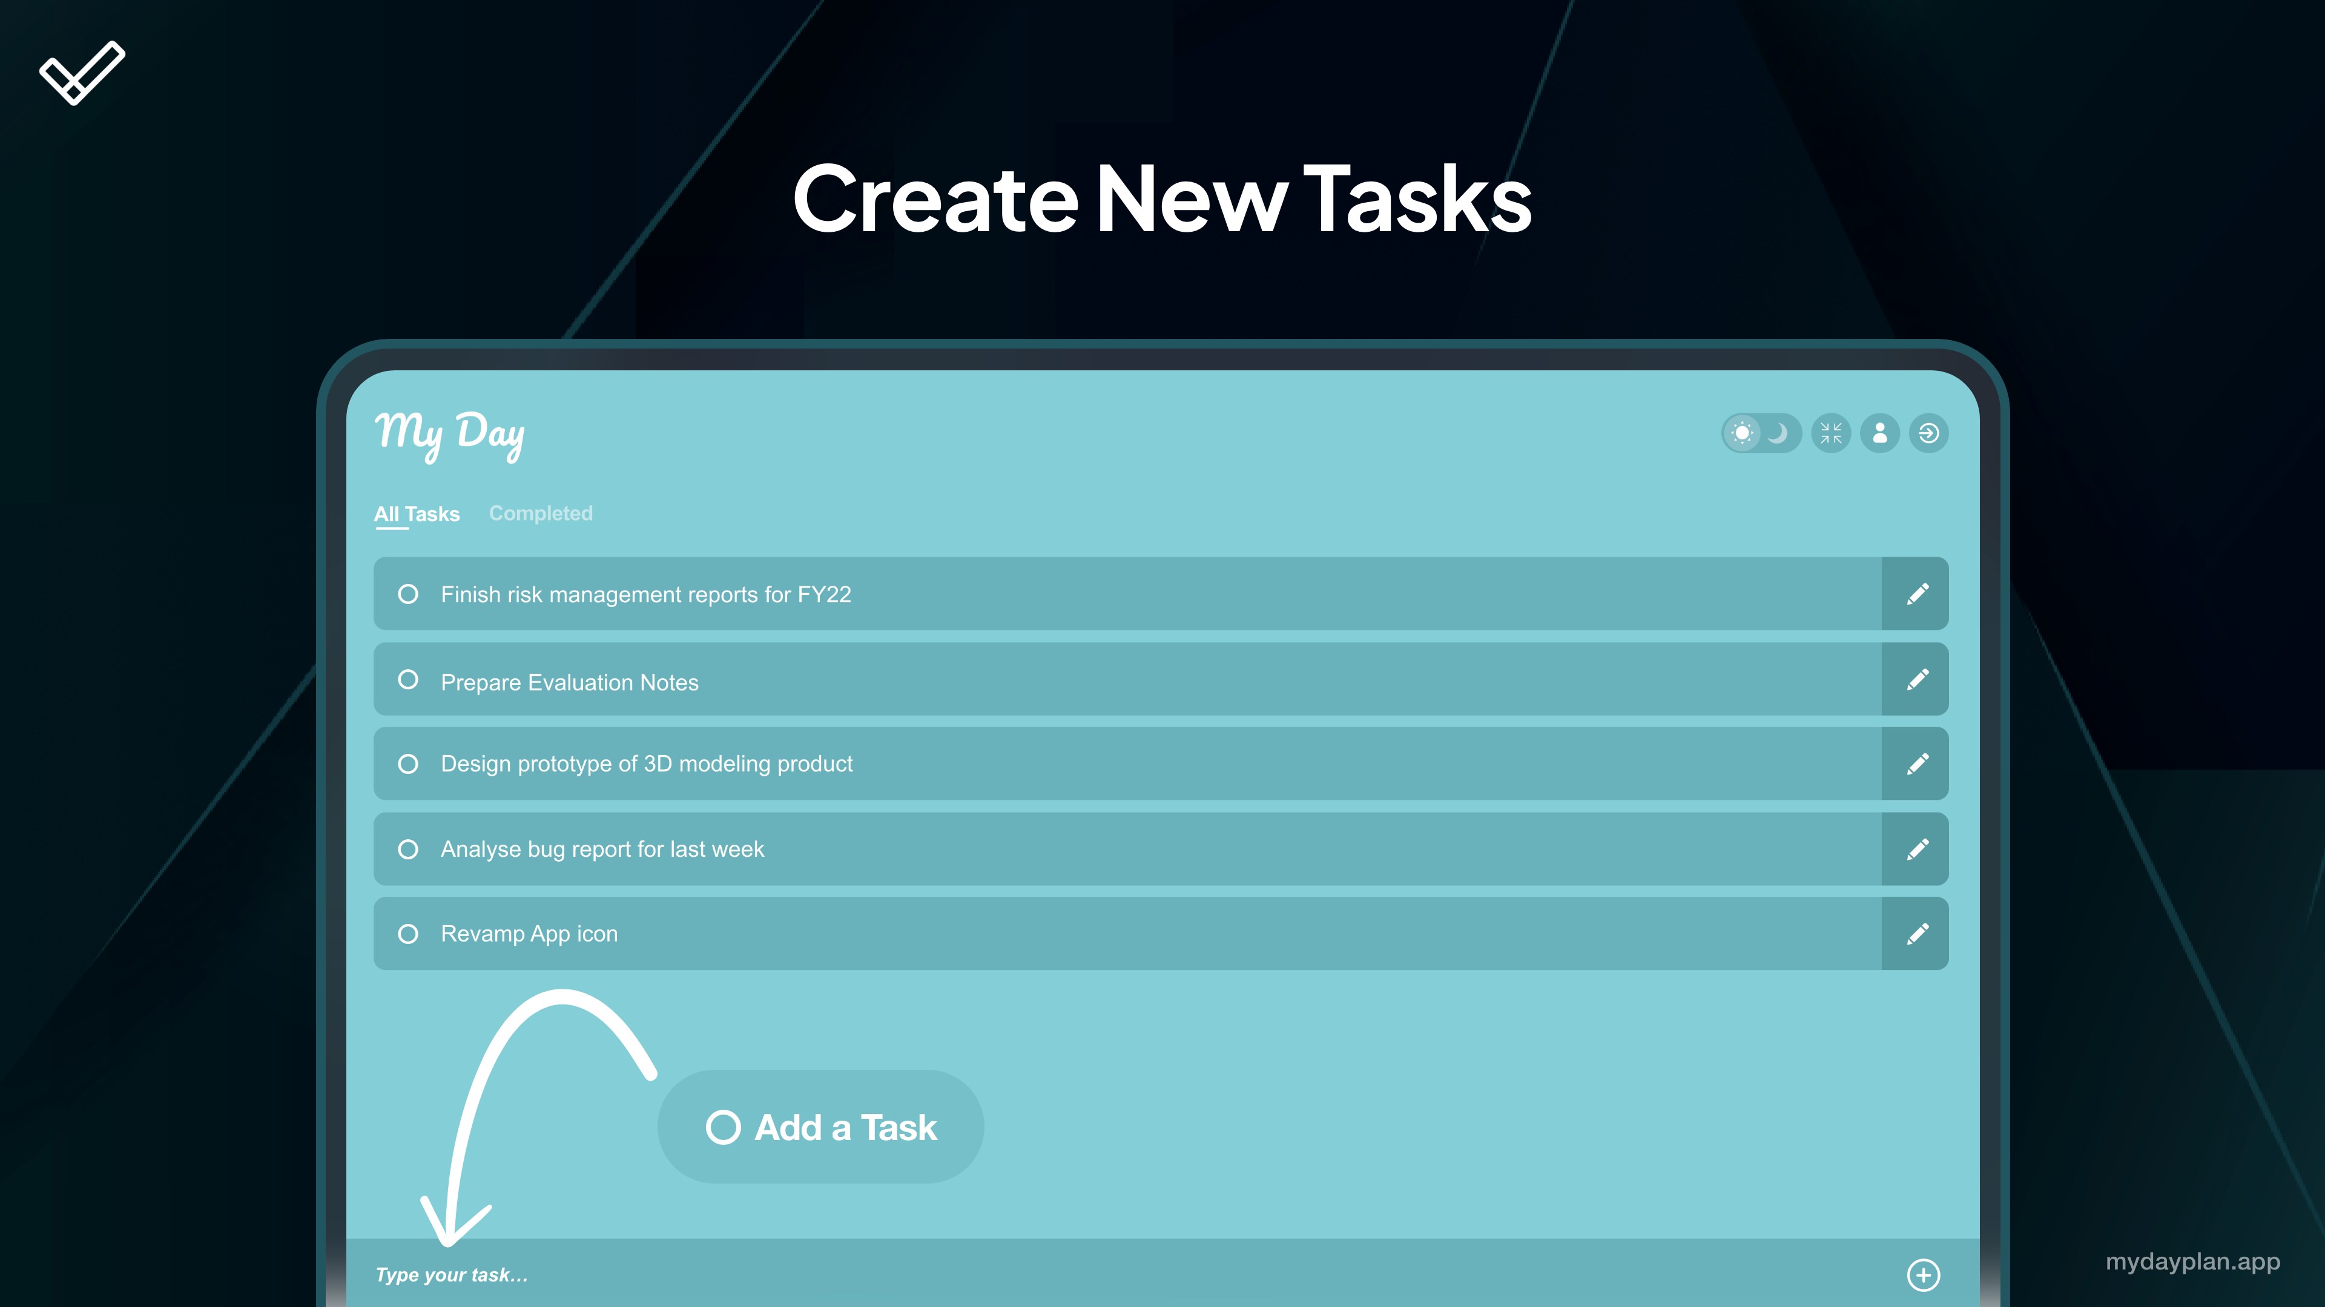This screenshot has width=2325, height=1307.
Task: Click the logout arrow icon
Action: (1929, 434)
